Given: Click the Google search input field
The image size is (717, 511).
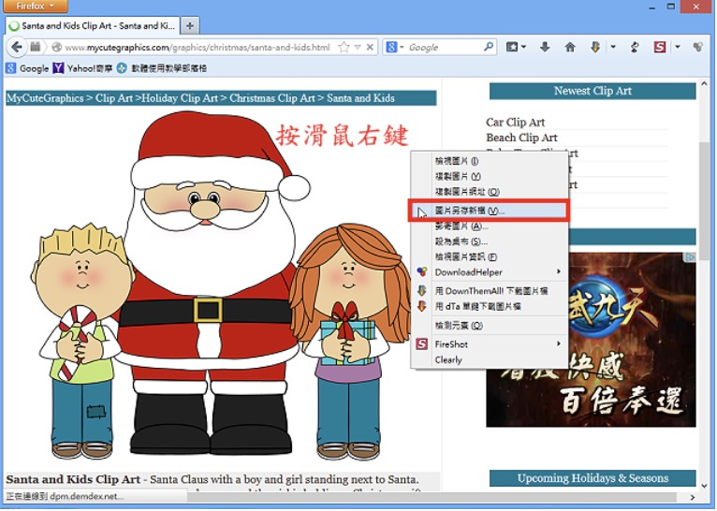Looking at the screenshot, I should 445,47.
